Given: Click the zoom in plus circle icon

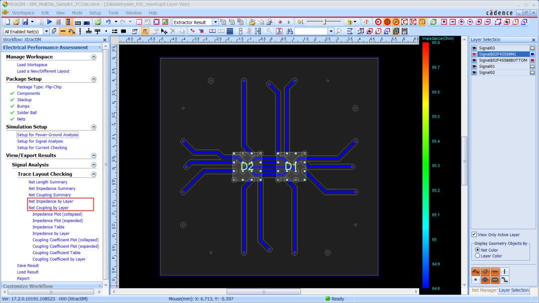Looking at the screenshot, I should 461,22.
